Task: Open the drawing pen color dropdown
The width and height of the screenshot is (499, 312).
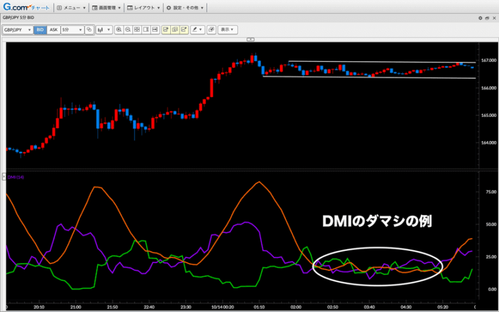Action: 198,30
